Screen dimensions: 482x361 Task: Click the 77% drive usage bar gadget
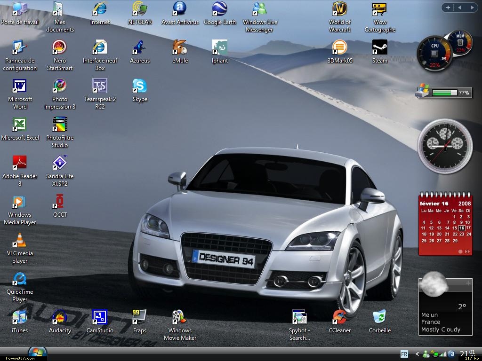444,93
